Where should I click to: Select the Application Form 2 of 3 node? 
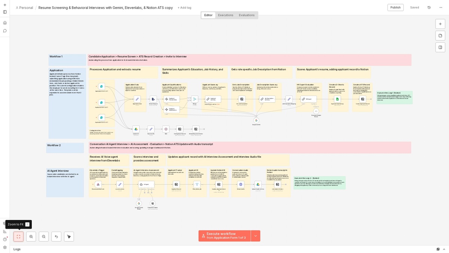(101, 102)
